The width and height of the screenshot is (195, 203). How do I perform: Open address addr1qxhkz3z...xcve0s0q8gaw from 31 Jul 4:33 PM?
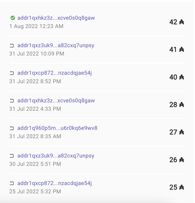pos(56,101)
